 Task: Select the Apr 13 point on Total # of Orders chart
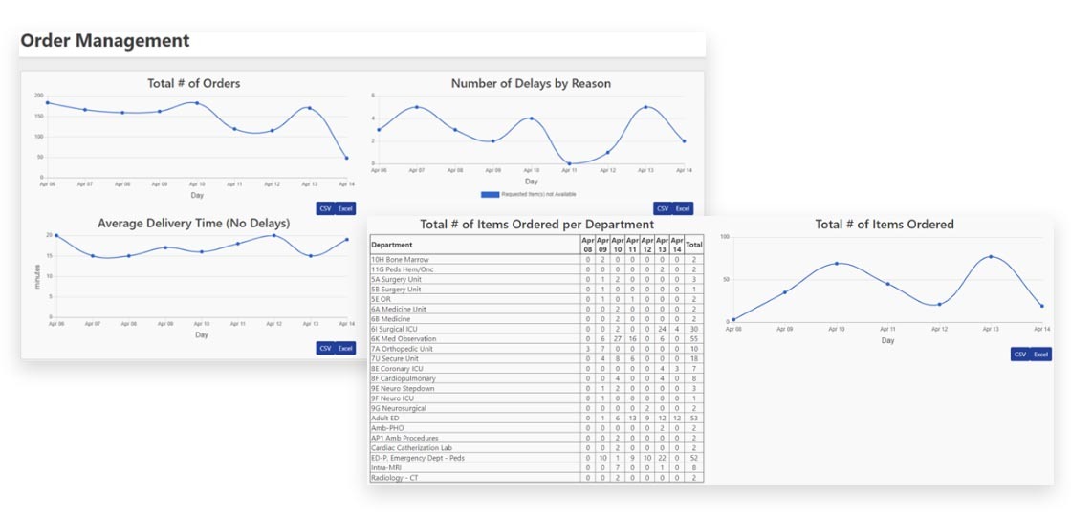[x=309, y=108]
